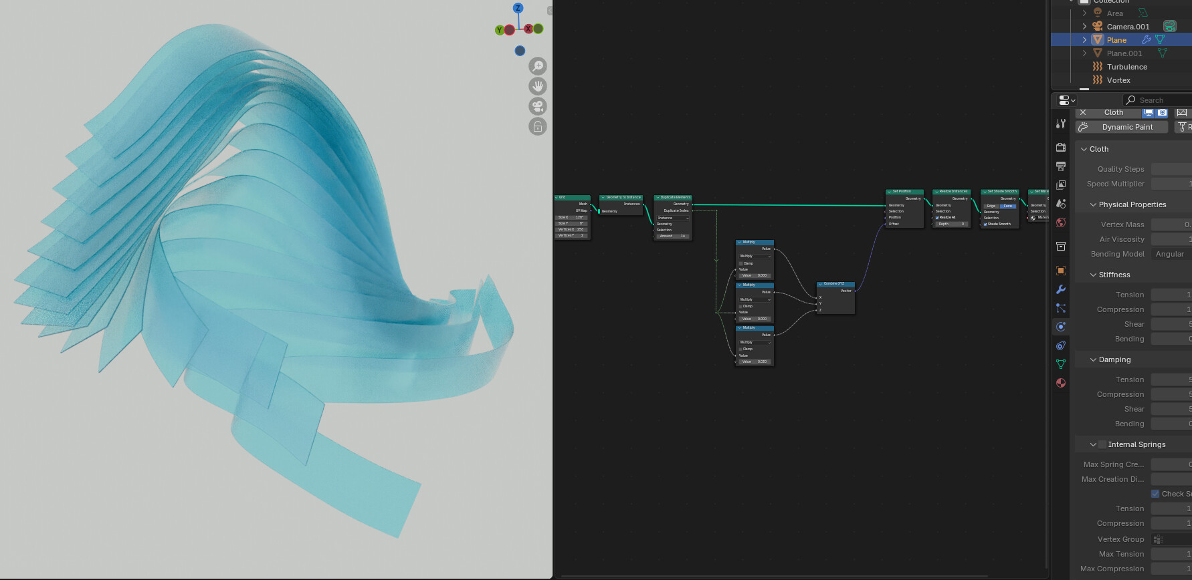
Task: Open the Bending Model dropdown
Action: point(1171,254)
